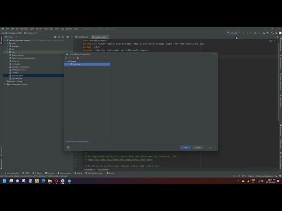Viewport: 282px width, 211px height.
Task: Click user account icon at top right
Action: coord(280,33)
